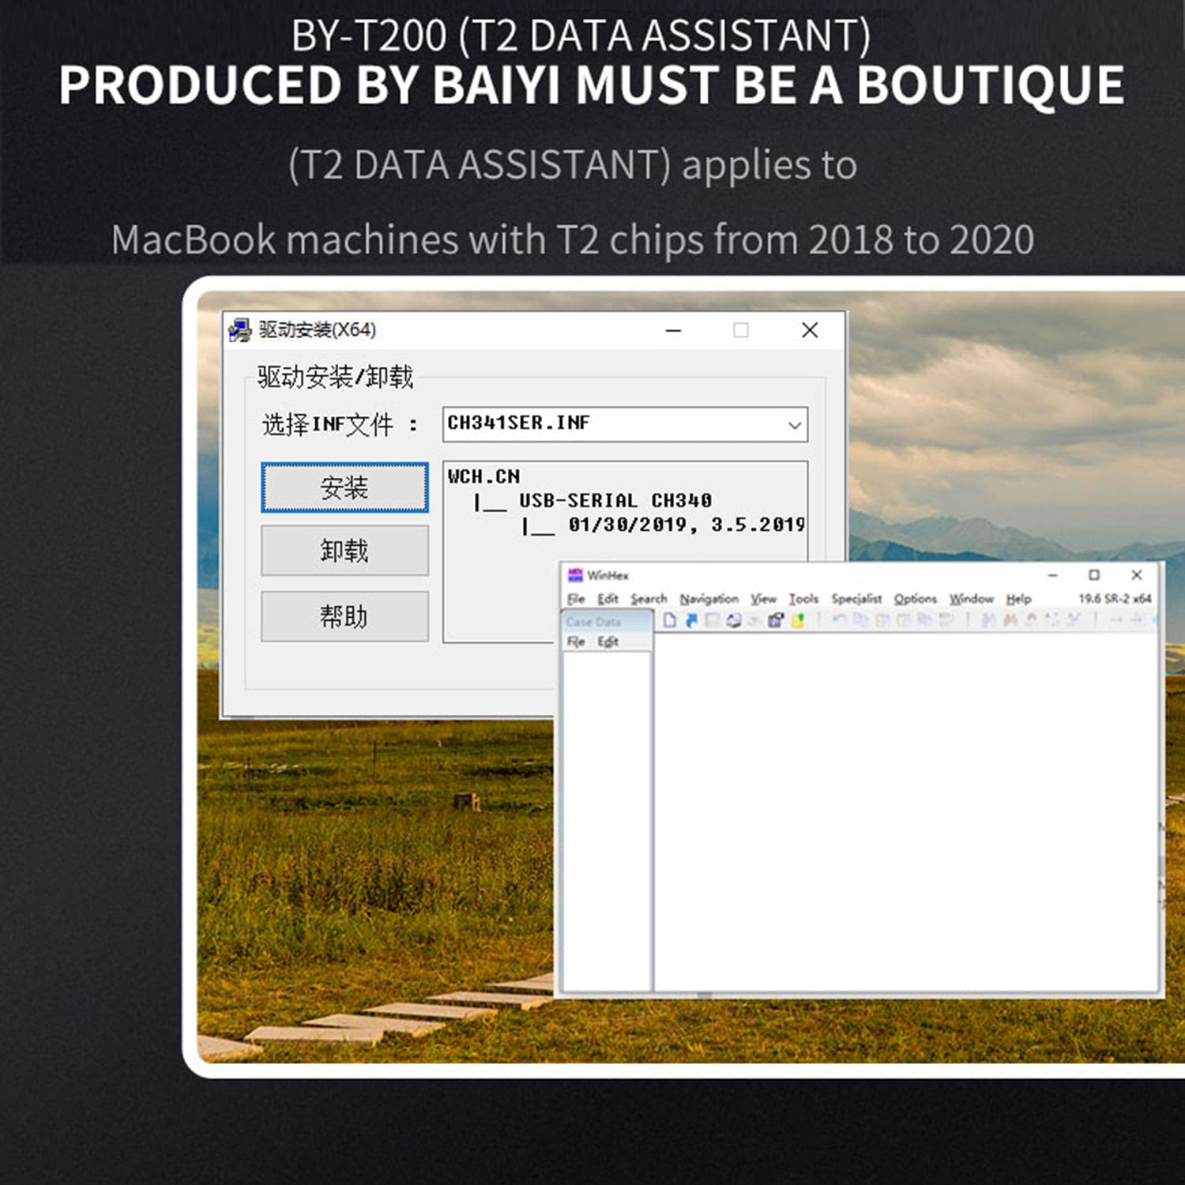
Task: Open the Options menu in WinHex
Action: pos(915,599)
